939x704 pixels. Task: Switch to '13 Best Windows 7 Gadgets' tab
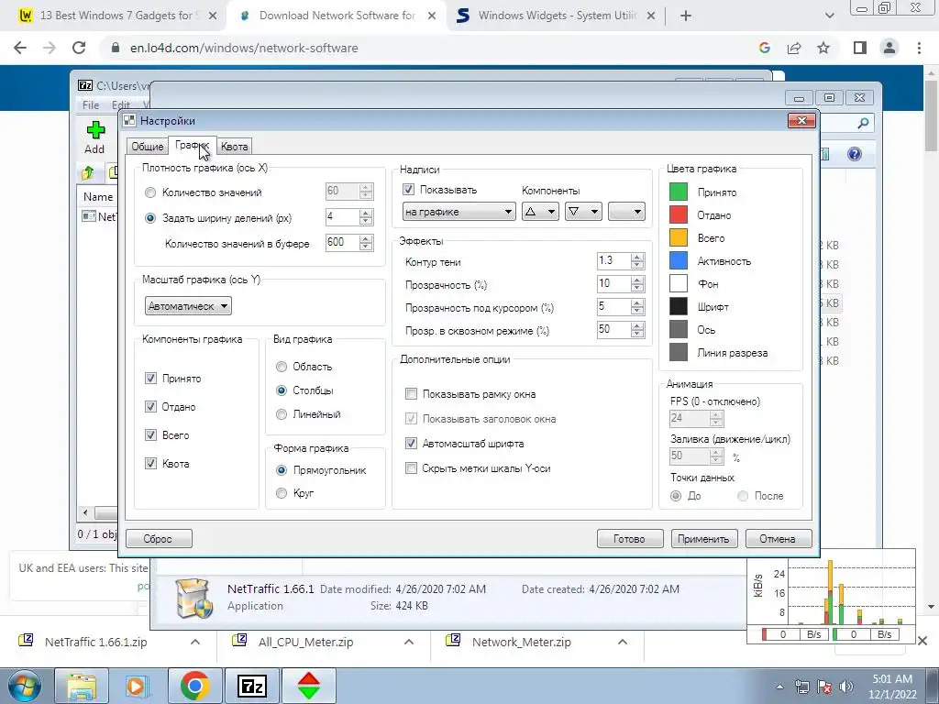(x=117, y=16)
